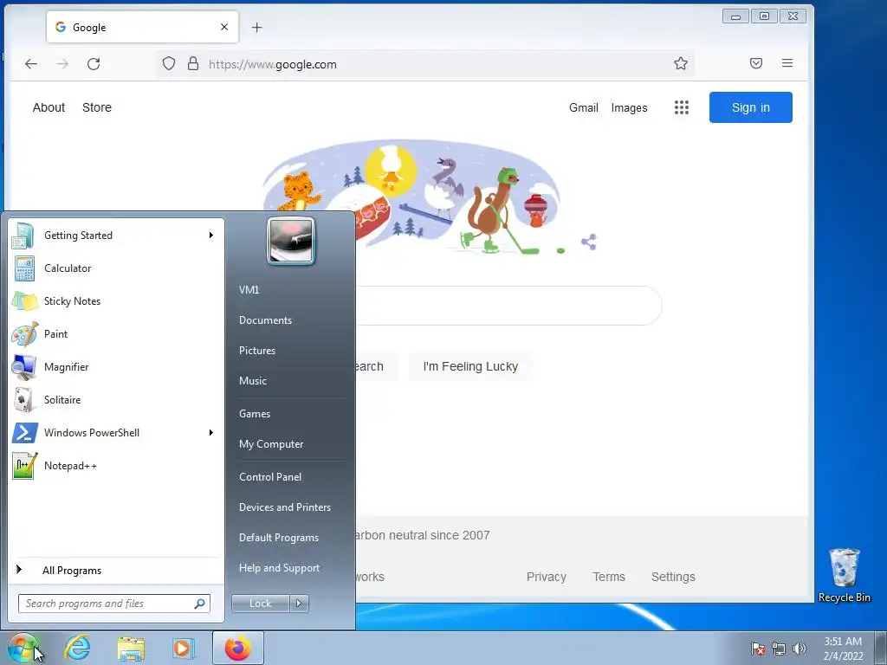Click the search magnifier in Start menu

[x=200, y=604]
